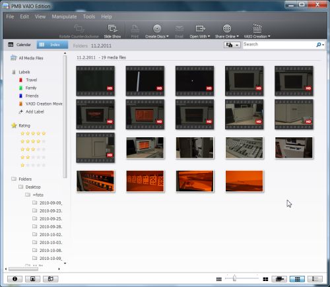Click the large thumbnails icon
Screen dimensions: 330x287
click(x=265, y=279)
